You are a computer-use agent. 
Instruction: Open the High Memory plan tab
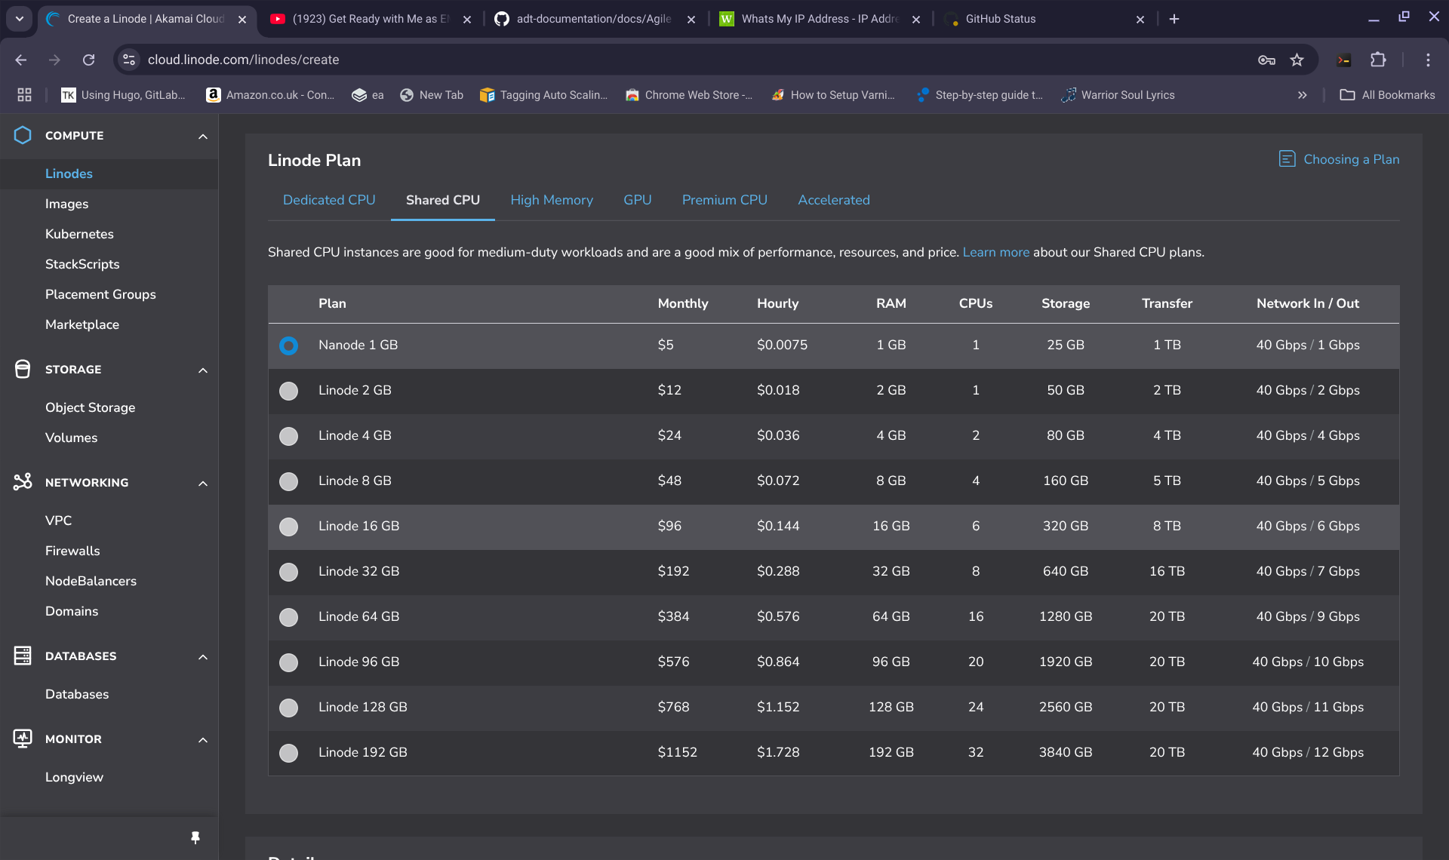point(552,200)
